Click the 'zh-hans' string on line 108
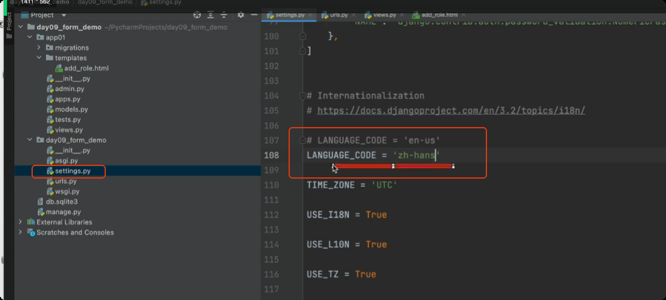The image size is (666, 300). coord(416,155)
